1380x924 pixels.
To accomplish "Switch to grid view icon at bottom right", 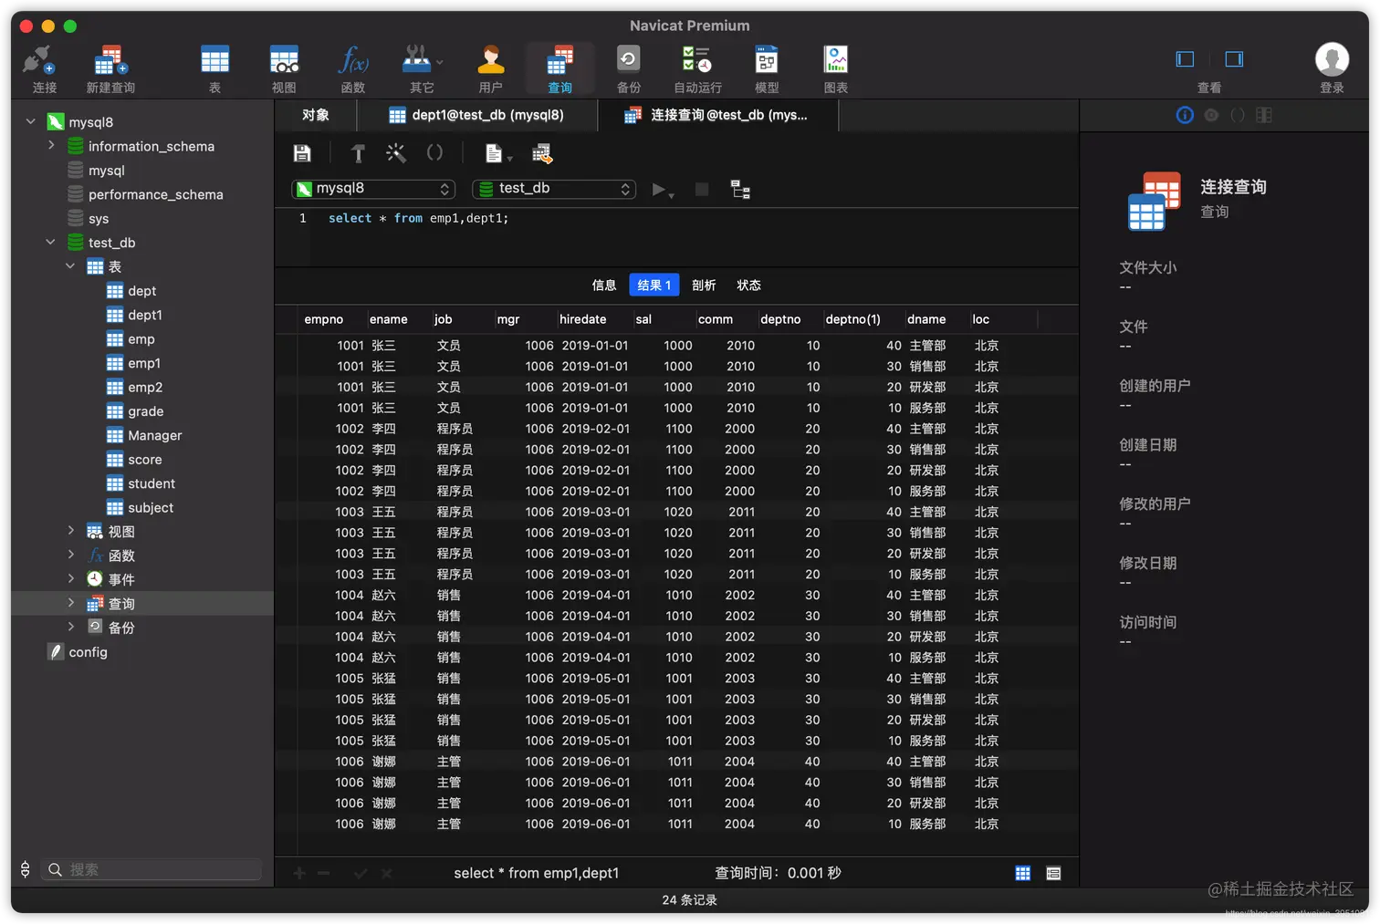I will (1023, 873).
